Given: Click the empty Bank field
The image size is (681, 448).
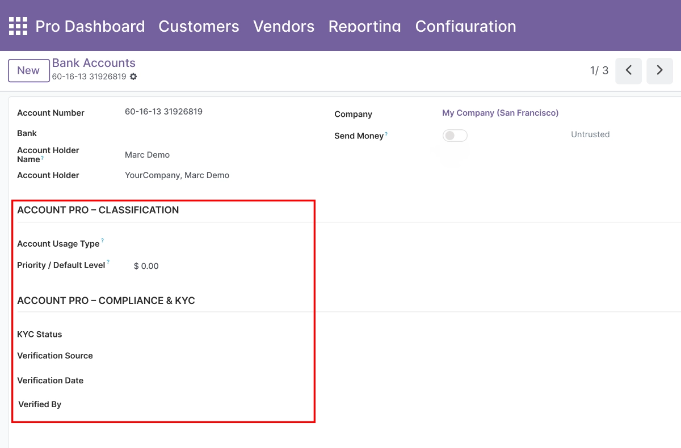Looking at the screenshot, I should (218, 133).
